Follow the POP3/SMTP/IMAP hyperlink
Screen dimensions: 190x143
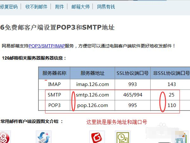pos(47,46)
